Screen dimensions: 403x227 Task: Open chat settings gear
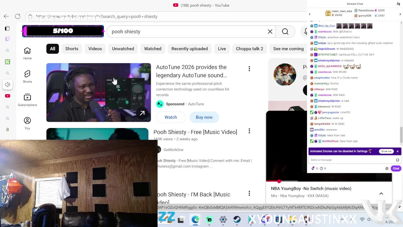(x=387, y=168)
